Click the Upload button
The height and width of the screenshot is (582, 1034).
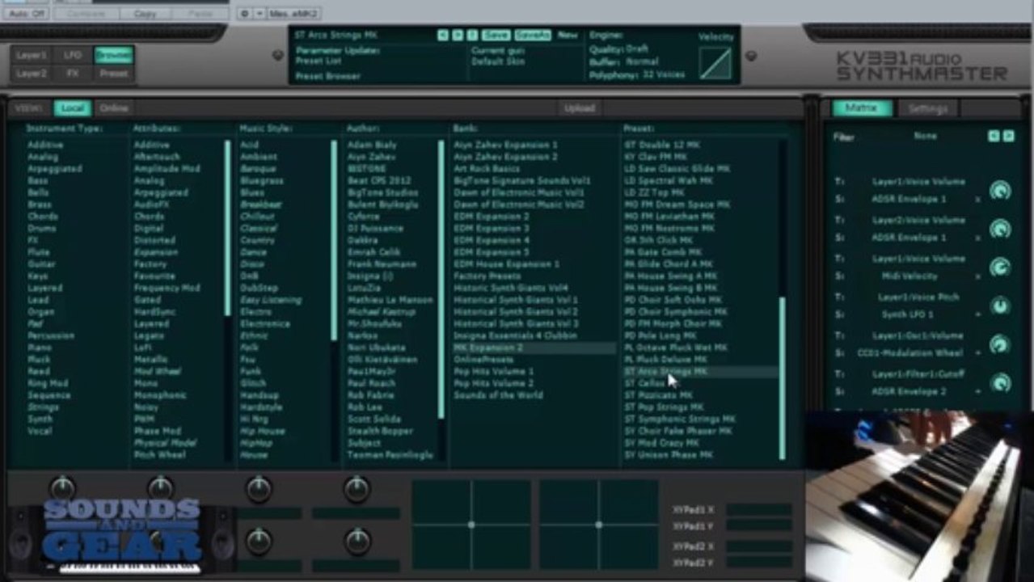579,108
